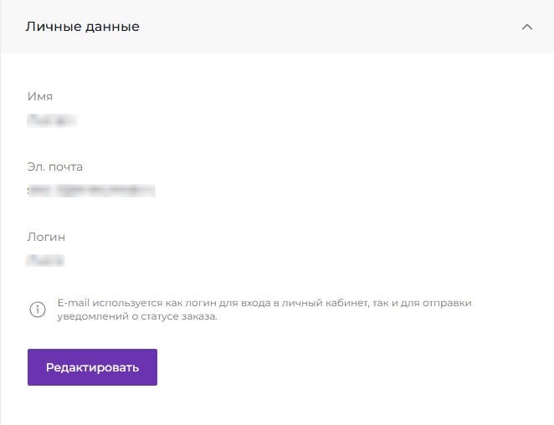
Task: Click the Логин field label
Action: point(46,237)
